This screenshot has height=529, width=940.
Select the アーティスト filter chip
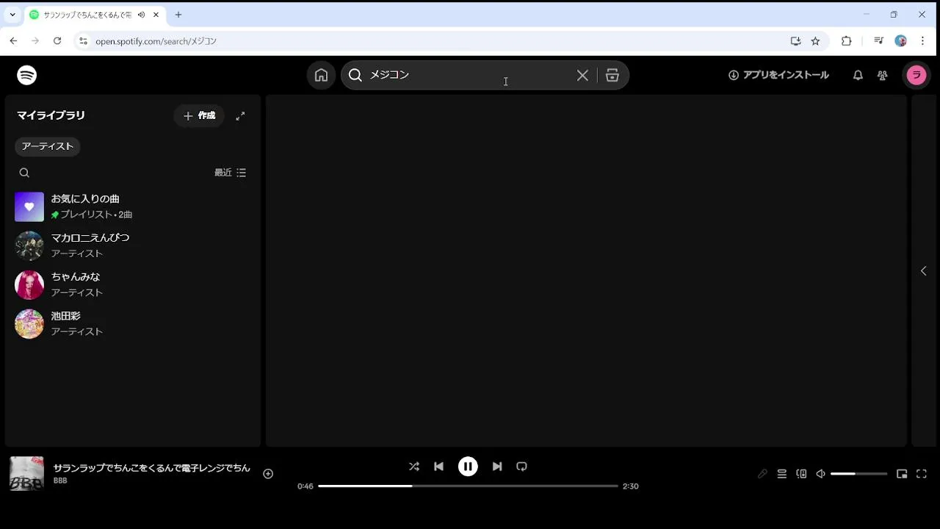click(48, 146)
